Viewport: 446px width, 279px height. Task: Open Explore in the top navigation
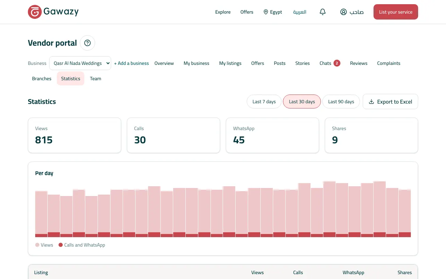(x=223, y=12)
